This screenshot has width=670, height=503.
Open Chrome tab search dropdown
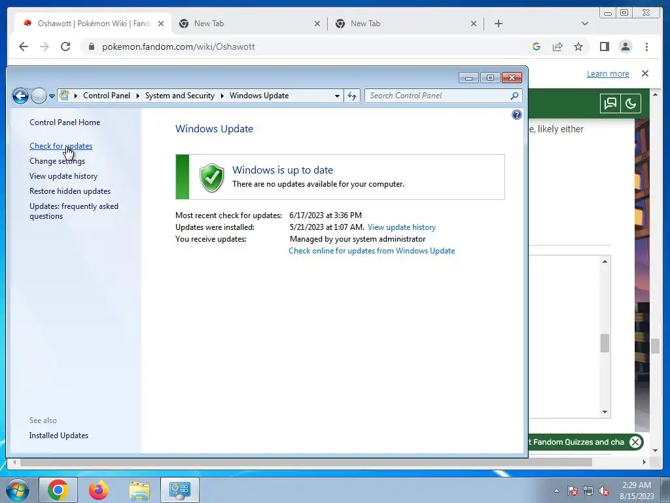click(584, 24)
